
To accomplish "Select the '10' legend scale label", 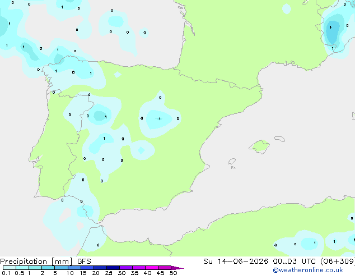I will point(70,273).
